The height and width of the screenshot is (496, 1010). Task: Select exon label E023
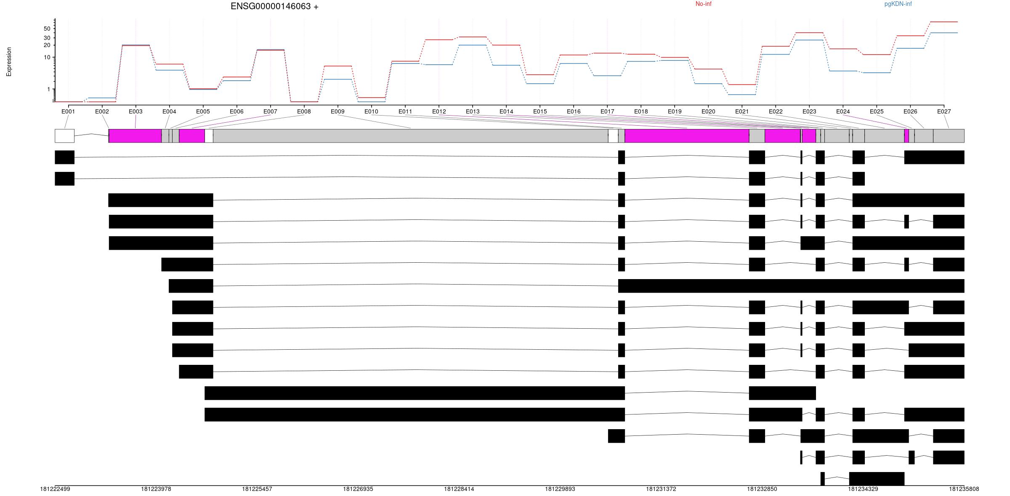click(x=809, y=111)
